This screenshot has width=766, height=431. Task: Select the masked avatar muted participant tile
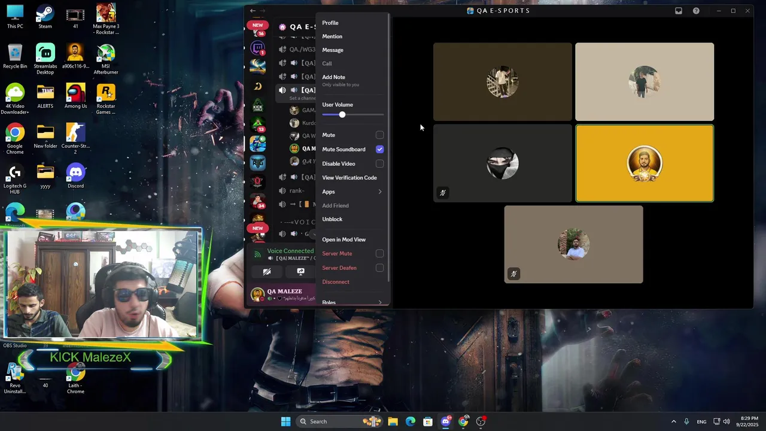pos(503,163)
